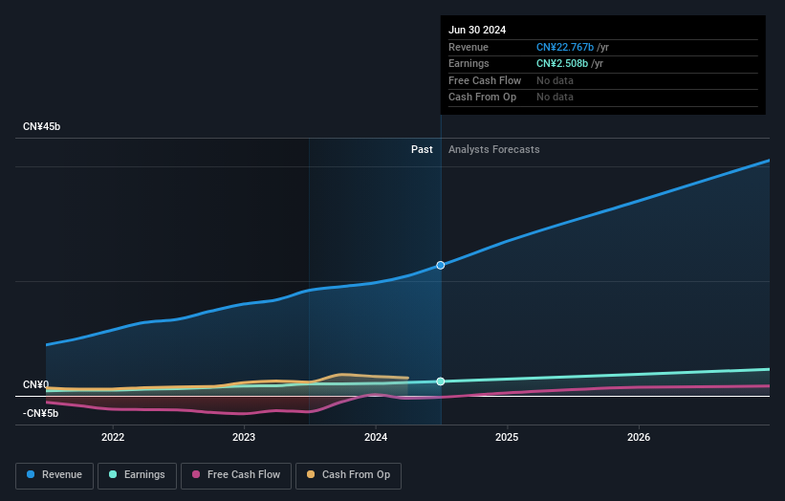Image resolution: width=785 pixels, height=501 pixels.
Task: Click the Revenue row label in tooltip
Action: [469, 47]
